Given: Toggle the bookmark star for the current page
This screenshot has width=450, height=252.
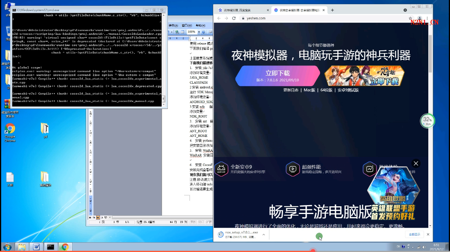Looking at the screenshot, I should tap(410, 18).
